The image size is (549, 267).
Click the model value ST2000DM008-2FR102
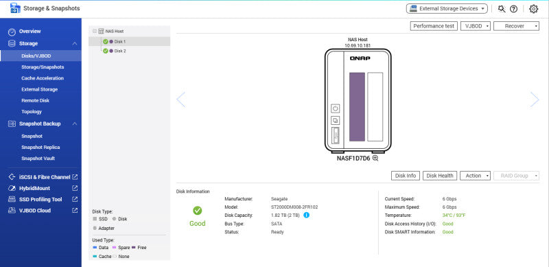294,207
